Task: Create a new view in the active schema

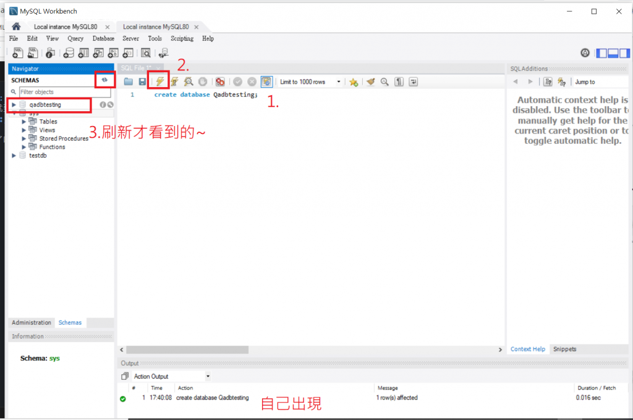Action: 98,53
